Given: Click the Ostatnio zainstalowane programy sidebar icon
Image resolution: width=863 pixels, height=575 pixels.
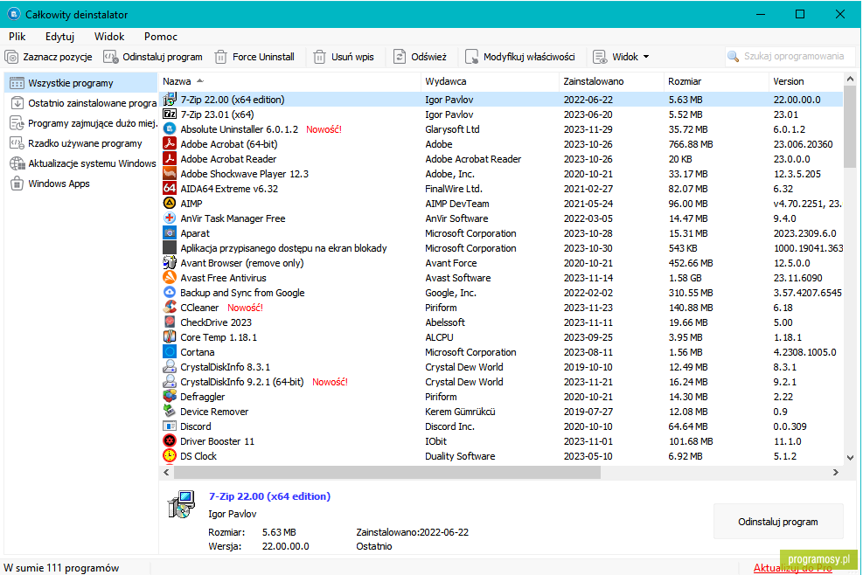Looking at the screenshot, I should pos(17,103).
